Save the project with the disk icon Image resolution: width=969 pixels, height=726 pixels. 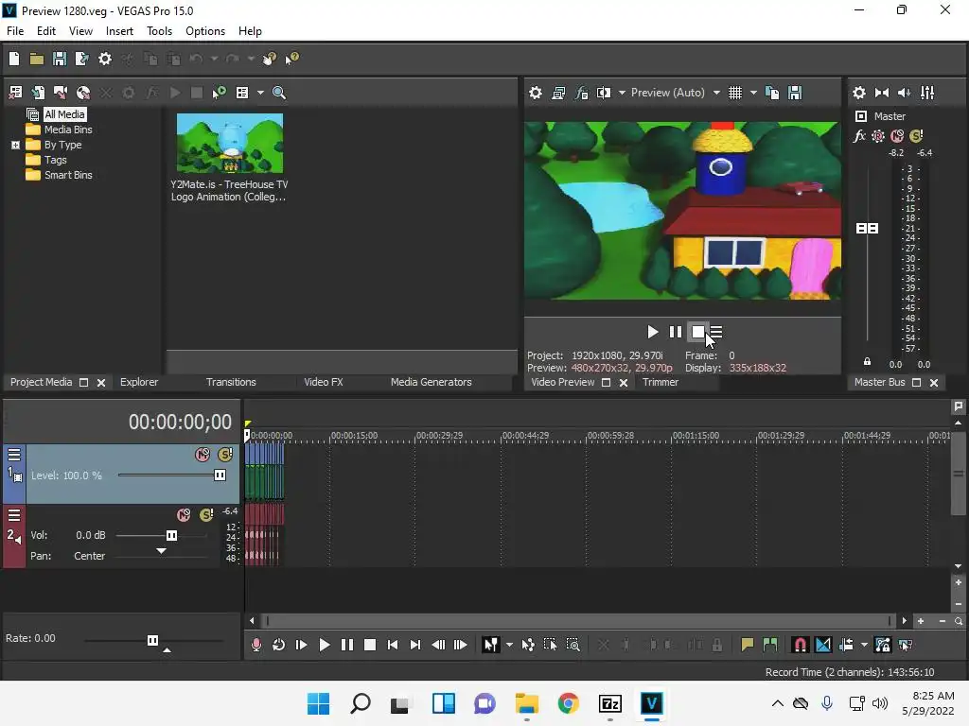[60, 59]
